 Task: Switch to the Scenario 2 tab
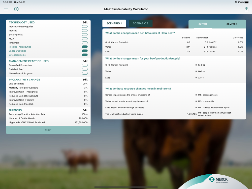click(x=141, y=23)
